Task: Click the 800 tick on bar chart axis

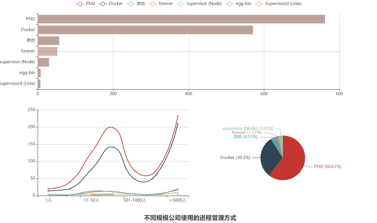Action: [x=339, y=94]
